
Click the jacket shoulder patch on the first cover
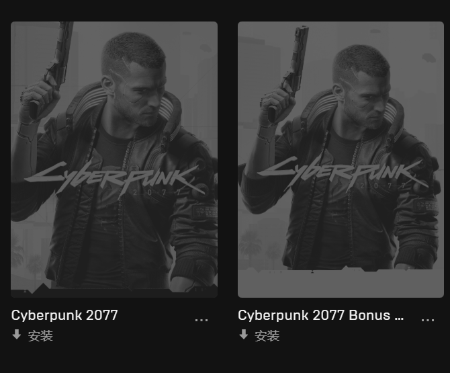205,212
